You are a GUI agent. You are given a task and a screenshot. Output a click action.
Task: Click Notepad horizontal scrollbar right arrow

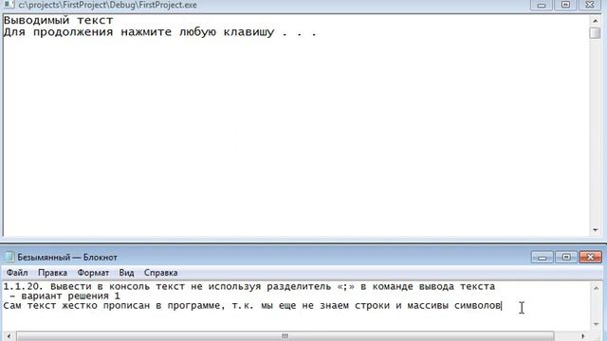(582, 336)
